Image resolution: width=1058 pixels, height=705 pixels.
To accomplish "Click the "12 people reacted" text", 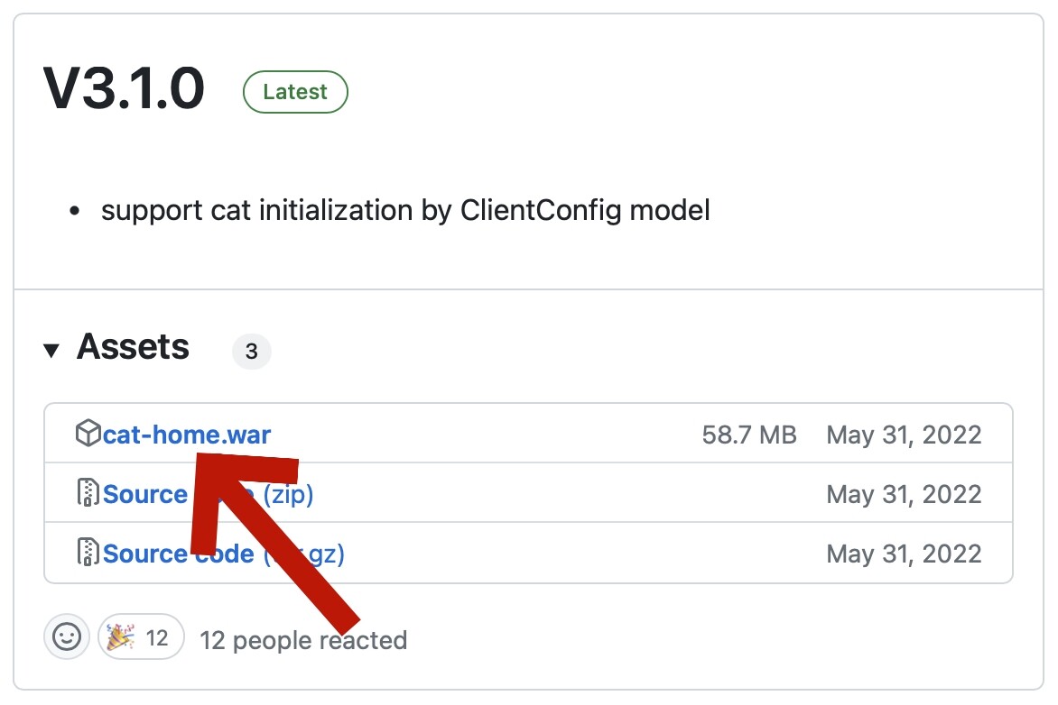I will [303, 640].
